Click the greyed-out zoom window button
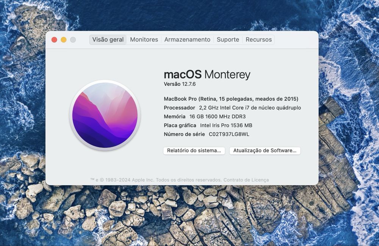This screenshot has width=379, height=246. click(x=73, y=40)
